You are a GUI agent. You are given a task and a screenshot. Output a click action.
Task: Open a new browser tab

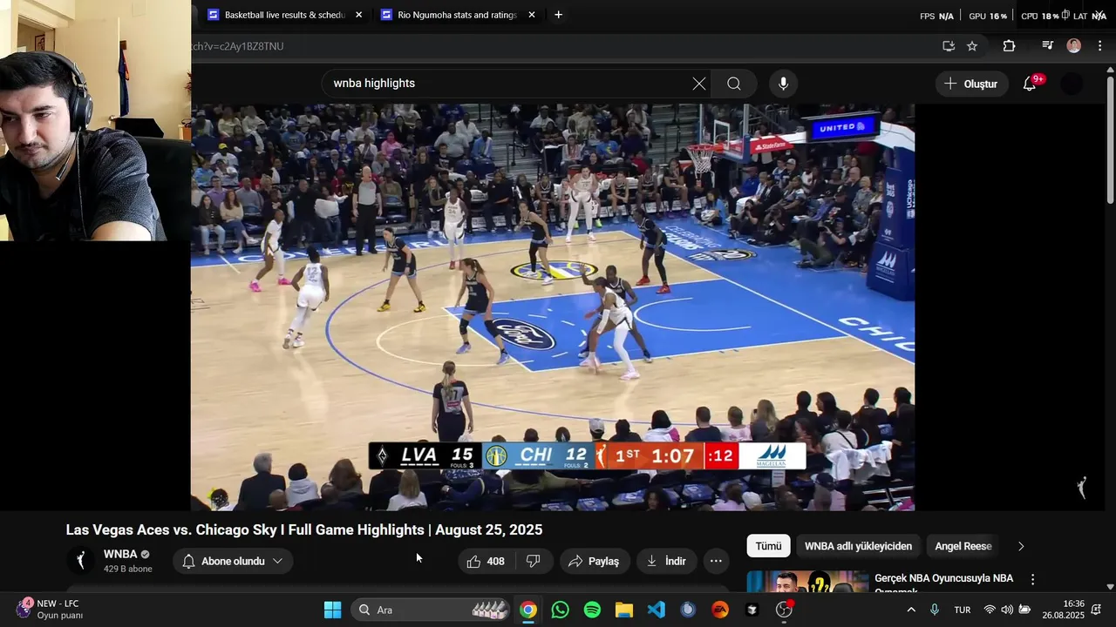coord(558,15)
